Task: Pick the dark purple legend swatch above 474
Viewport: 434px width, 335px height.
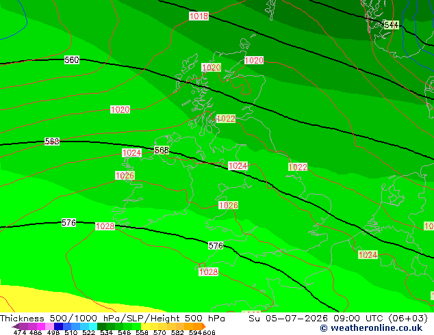Action: [x=23, y=326]
